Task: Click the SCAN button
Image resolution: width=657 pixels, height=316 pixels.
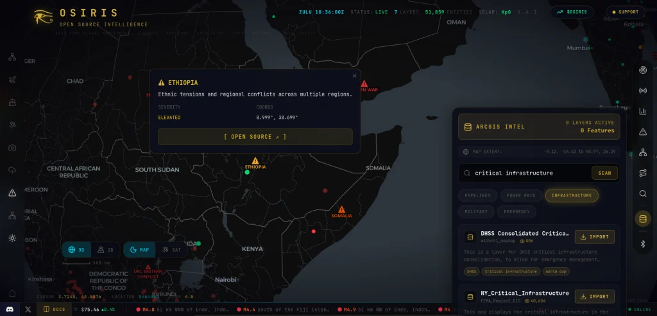Action: [604, 173]
